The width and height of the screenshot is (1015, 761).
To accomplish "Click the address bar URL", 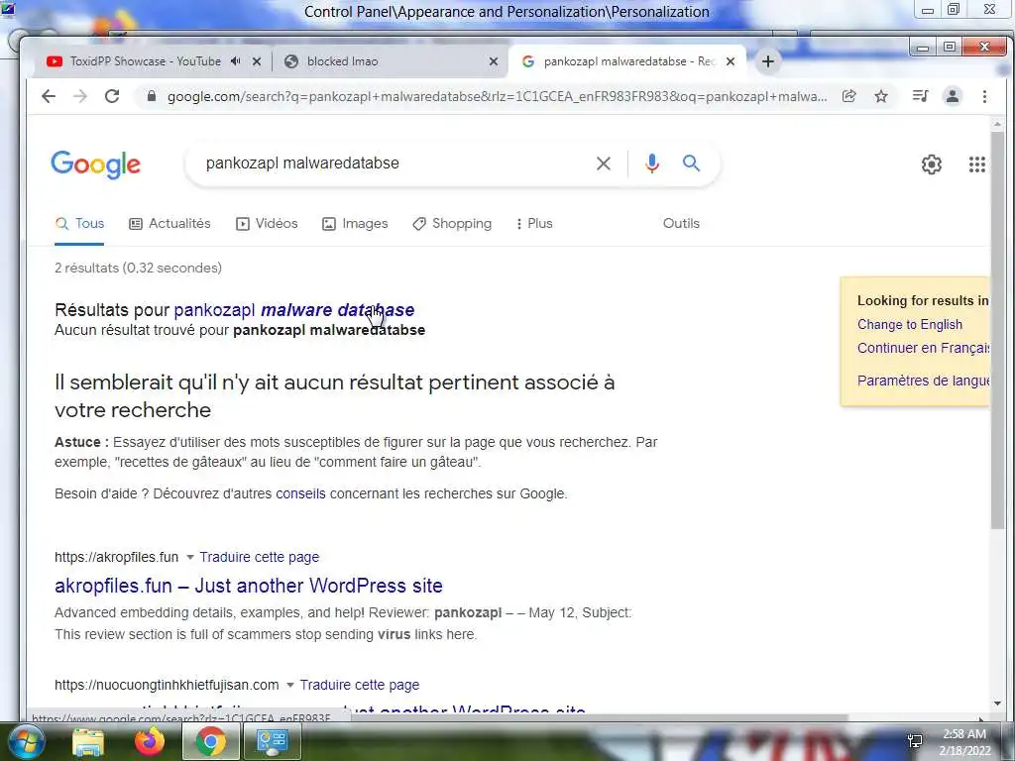I will point(498,96).
